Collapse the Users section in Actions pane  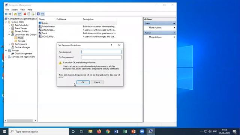pyautogui.click(x=174, y=23)
